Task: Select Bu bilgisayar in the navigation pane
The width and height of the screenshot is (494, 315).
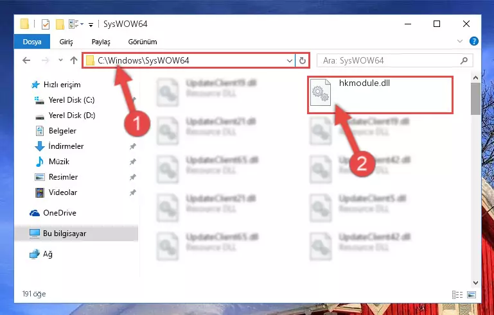Action: coord(76,234)
